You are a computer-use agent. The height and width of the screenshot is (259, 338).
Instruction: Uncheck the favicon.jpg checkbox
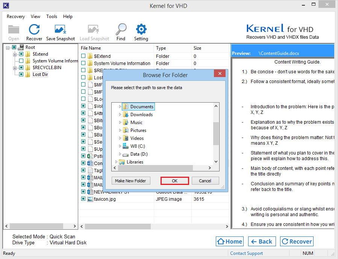83,199
